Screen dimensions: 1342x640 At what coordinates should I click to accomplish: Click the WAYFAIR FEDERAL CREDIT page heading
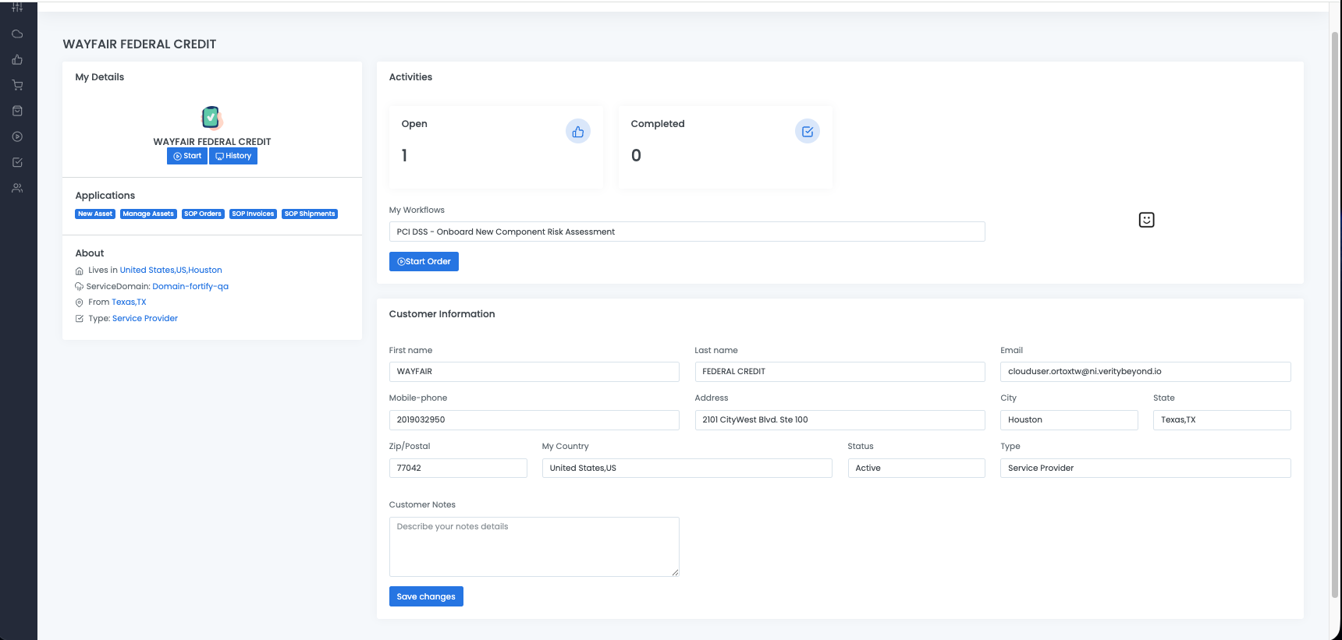click(x=140, y=44)
